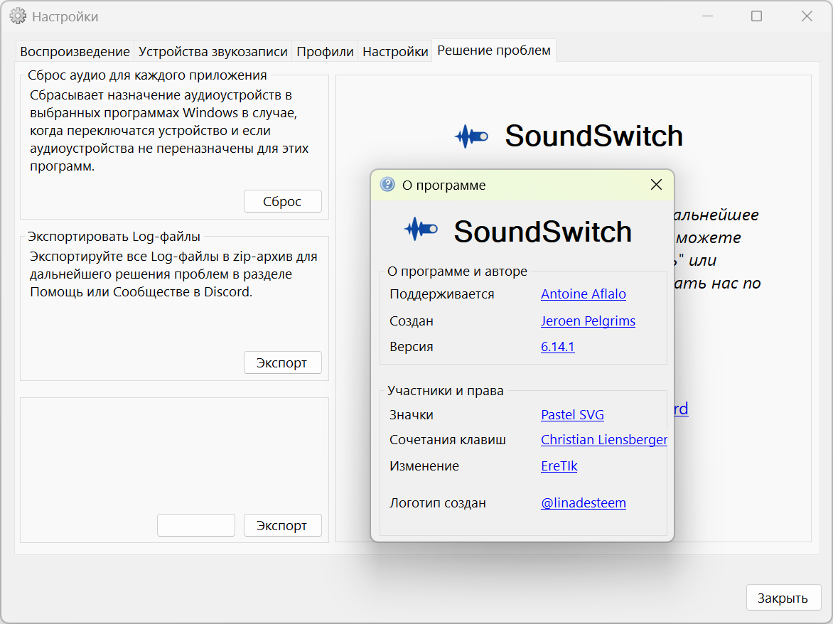Viewport: 833px width, 624px height.
Task: Switch to the Воспроизведение tab
Action: (75, 51)
